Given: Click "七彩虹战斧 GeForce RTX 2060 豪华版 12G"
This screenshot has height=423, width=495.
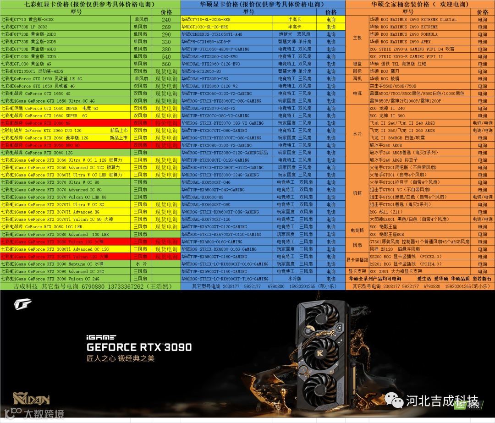Looking at the screenshot, I should 66,138.
